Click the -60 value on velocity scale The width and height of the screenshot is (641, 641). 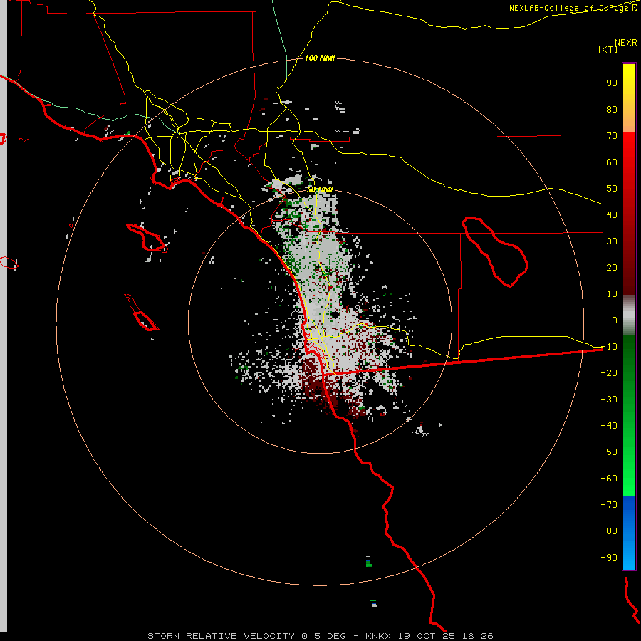609,479
